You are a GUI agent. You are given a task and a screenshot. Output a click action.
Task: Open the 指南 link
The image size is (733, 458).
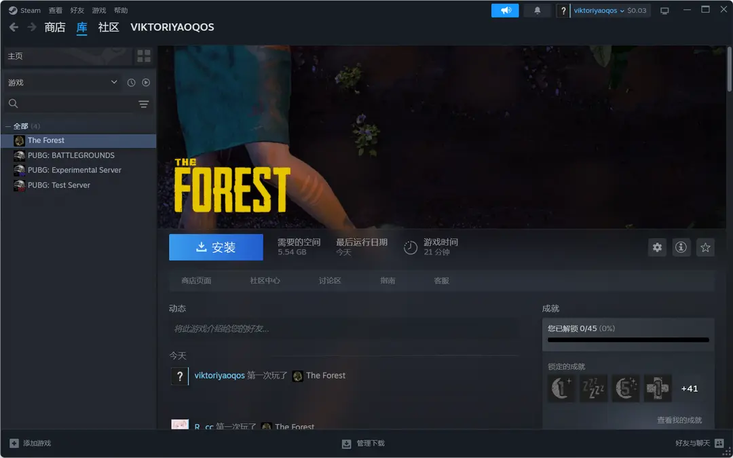pos(388,281)
